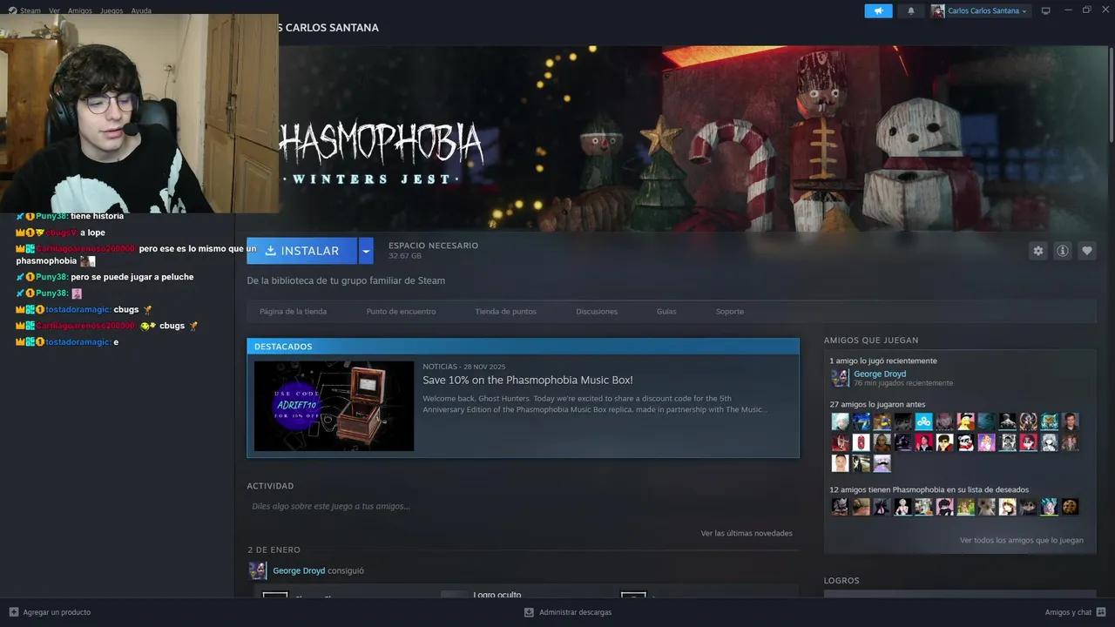Open the Ver menu
The image size is (1115, 627).
point(54,10)
